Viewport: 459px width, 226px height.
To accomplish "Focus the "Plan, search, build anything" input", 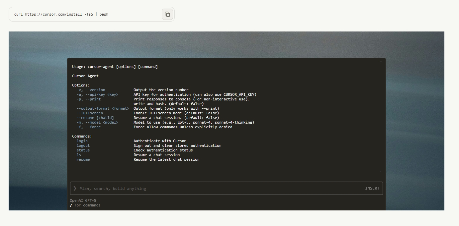I will click(226, 188).
